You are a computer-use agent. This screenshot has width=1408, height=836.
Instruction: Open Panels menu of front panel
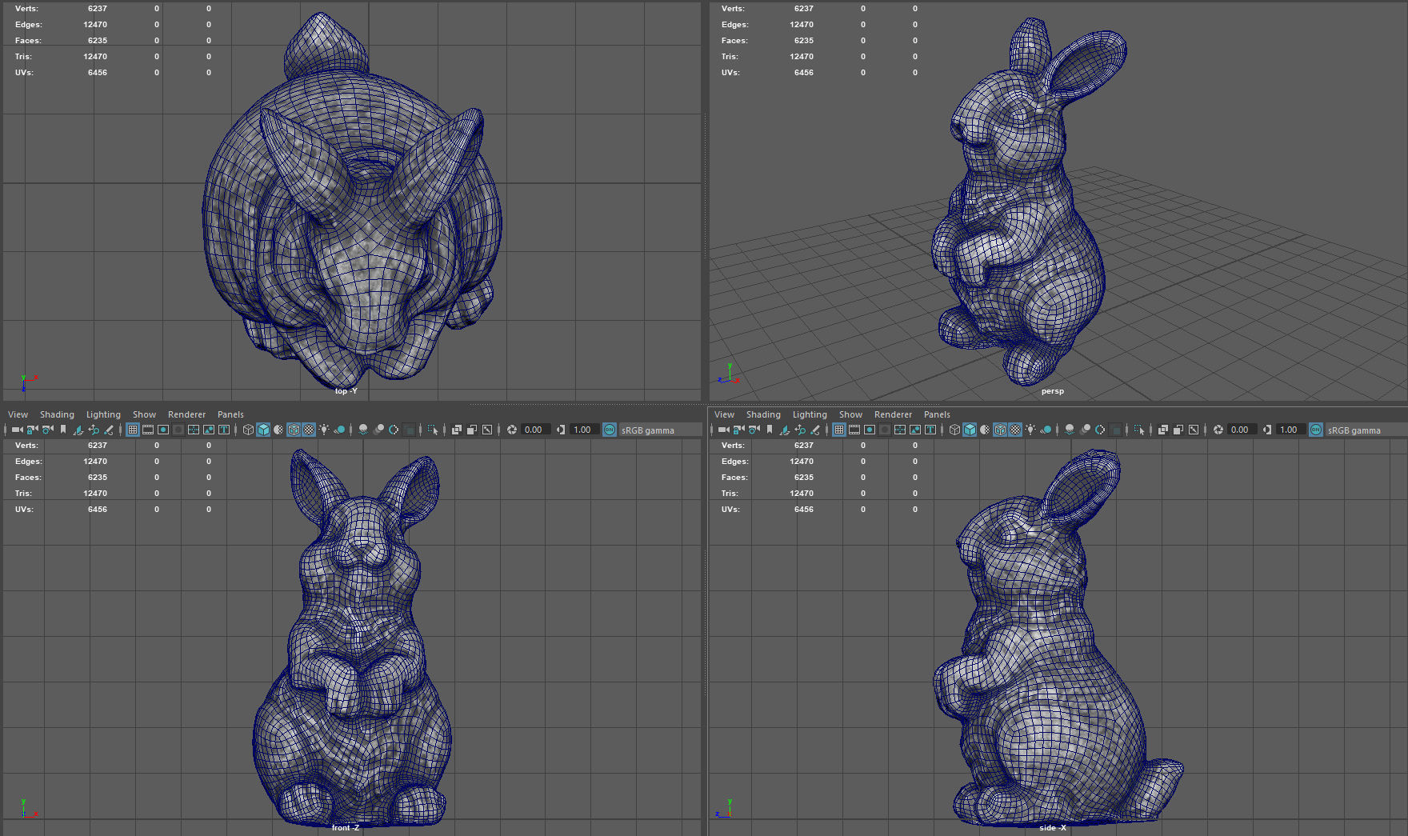coord(230,414)
